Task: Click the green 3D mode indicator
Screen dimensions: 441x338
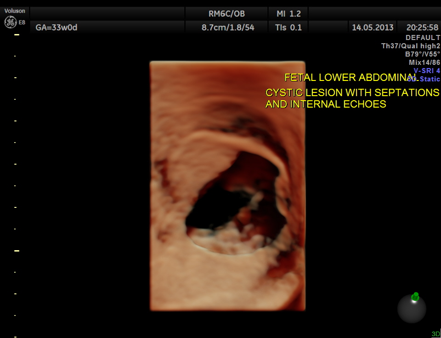Action: [435, 334]
